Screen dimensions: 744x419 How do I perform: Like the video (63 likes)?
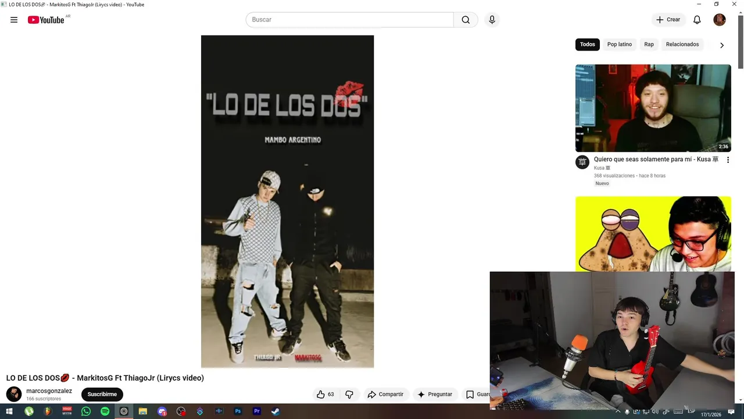click(325, 394)
